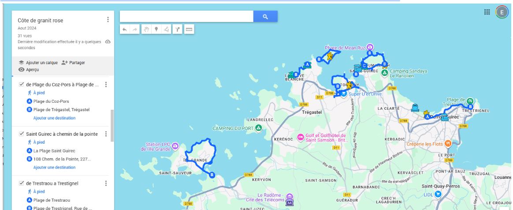Click the Phare de Mean Ruz camera pin
This screenshot has height=210, width=513.
point(370,47)
